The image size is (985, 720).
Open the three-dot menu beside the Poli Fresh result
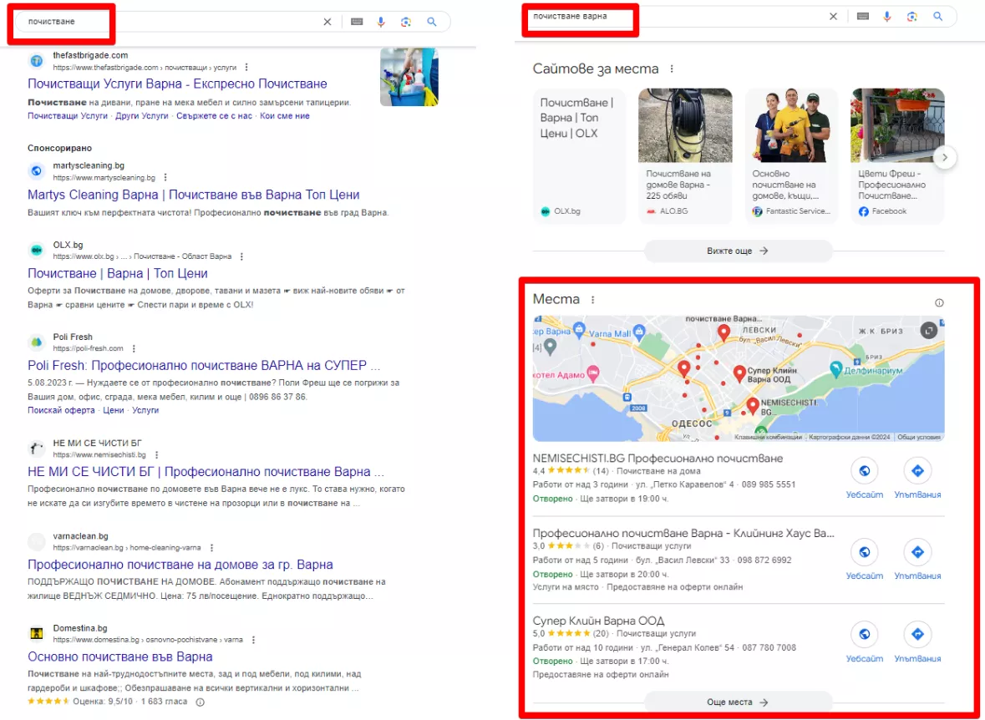pos(134,348)
